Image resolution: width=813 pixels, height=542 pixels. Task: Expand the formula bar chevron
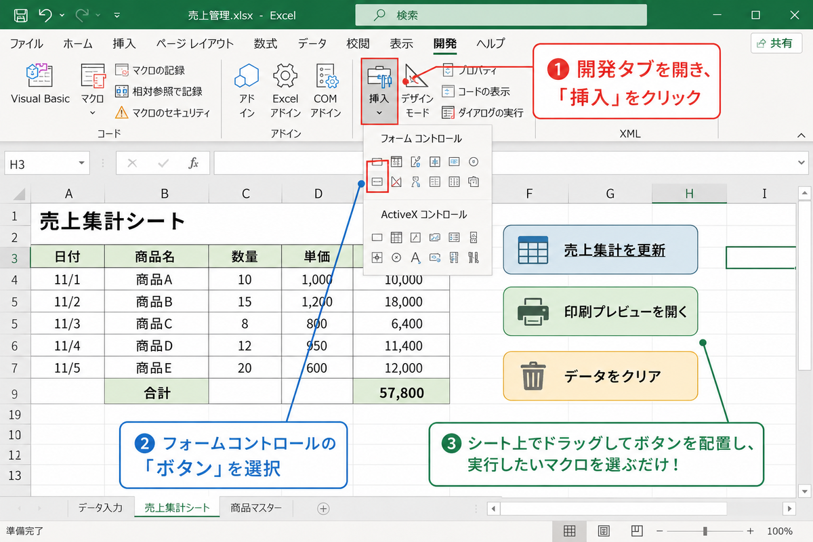coord(801,163)
